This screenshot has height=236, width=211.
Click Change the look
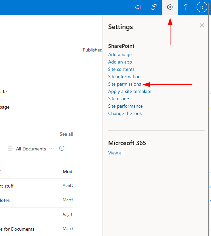pos(125,113)
